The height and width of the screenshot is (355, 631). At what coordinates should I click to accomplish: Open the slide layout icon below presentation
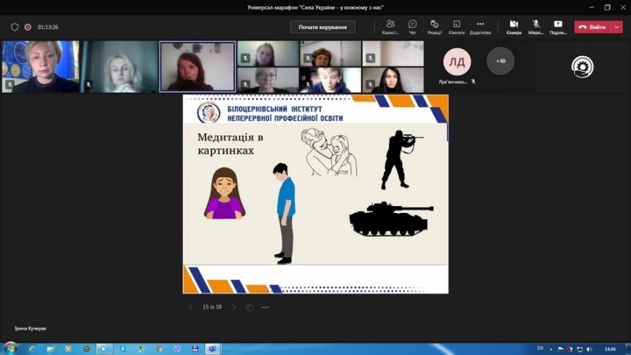pyautogui.click(x=249, y=307)
